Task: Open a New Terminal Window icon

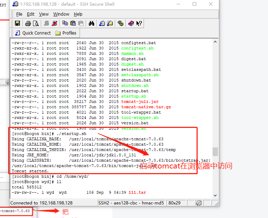Action: pyautogui.click(x=102, y=23)
